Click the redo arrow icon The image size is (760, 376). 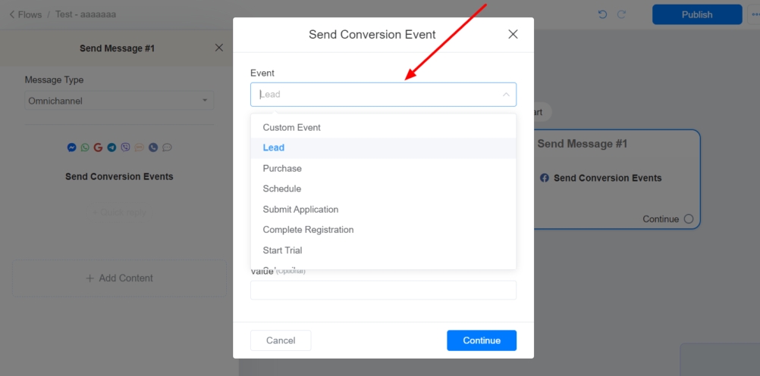pos(622,14)
